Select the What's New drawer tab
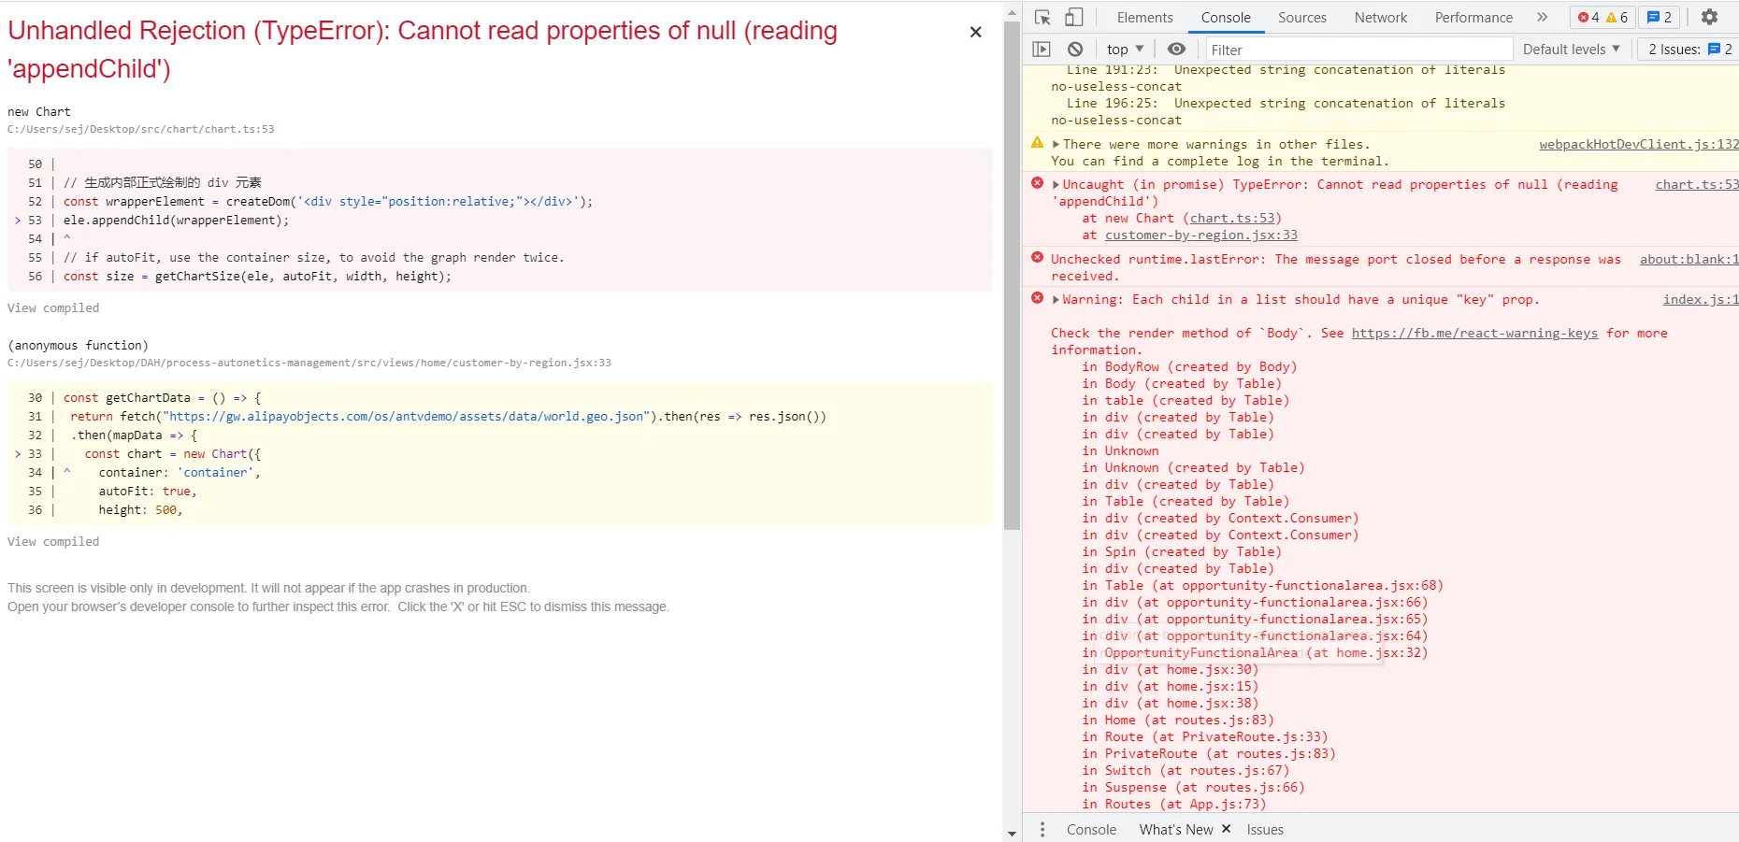This screenshot has width=1739, height=842. pyautogui.click(x=1176, y=829)
